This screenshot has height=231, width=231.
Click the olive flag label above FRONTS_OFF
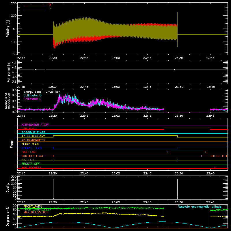click(x=28, y=160)
